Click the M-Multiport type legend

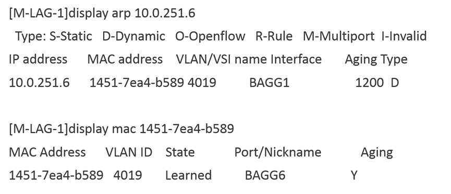[x=339, y=36]
